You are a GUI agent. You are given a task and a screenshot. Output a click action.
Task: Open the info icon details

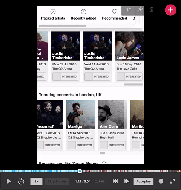click(161, 181)
